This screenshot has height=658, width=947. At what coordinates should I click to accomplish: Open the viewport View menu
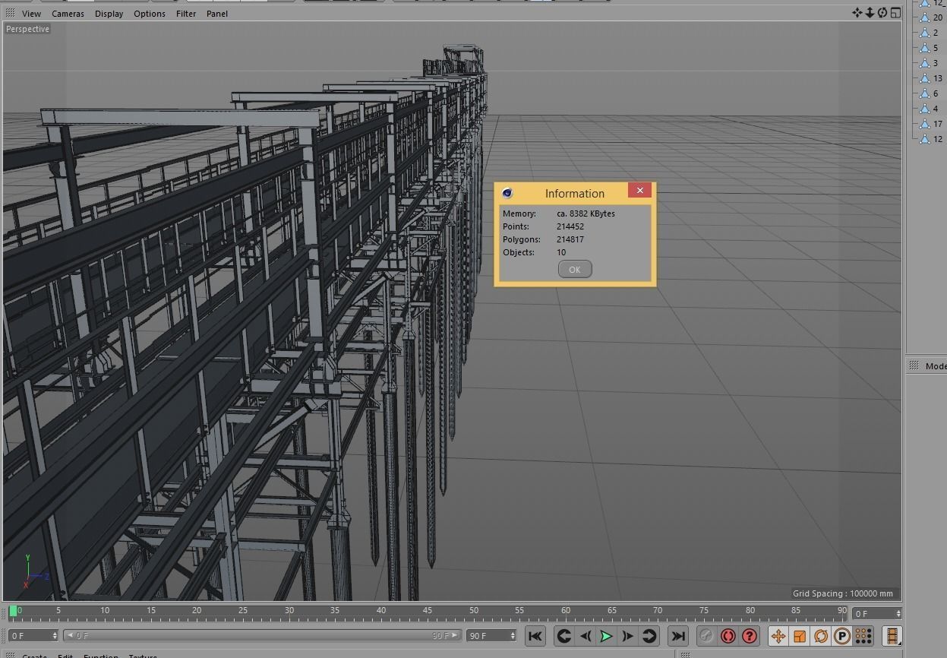click(x=31, y=14)
